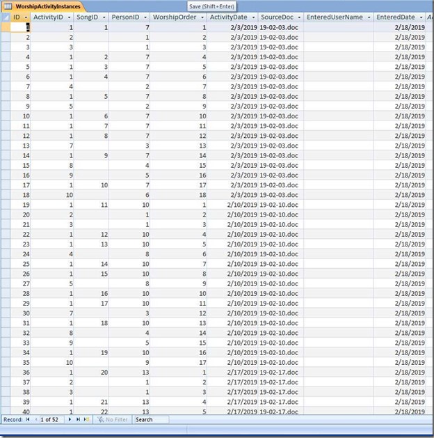The height and width of the screenshot is (438, 434).
Task: Open the ActivityID column filter dropdown
Action: tap(69, 17)
